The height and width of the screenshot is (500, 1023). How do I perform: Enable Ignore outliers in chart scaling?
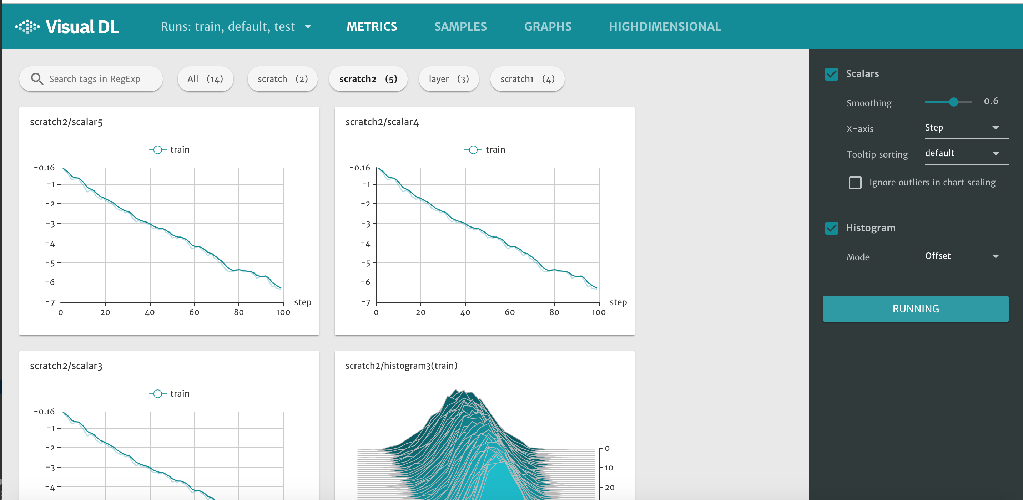click(855, 182)
